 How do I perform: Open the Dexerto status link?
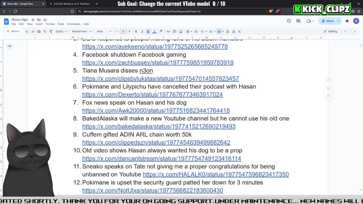click(153, 94)
